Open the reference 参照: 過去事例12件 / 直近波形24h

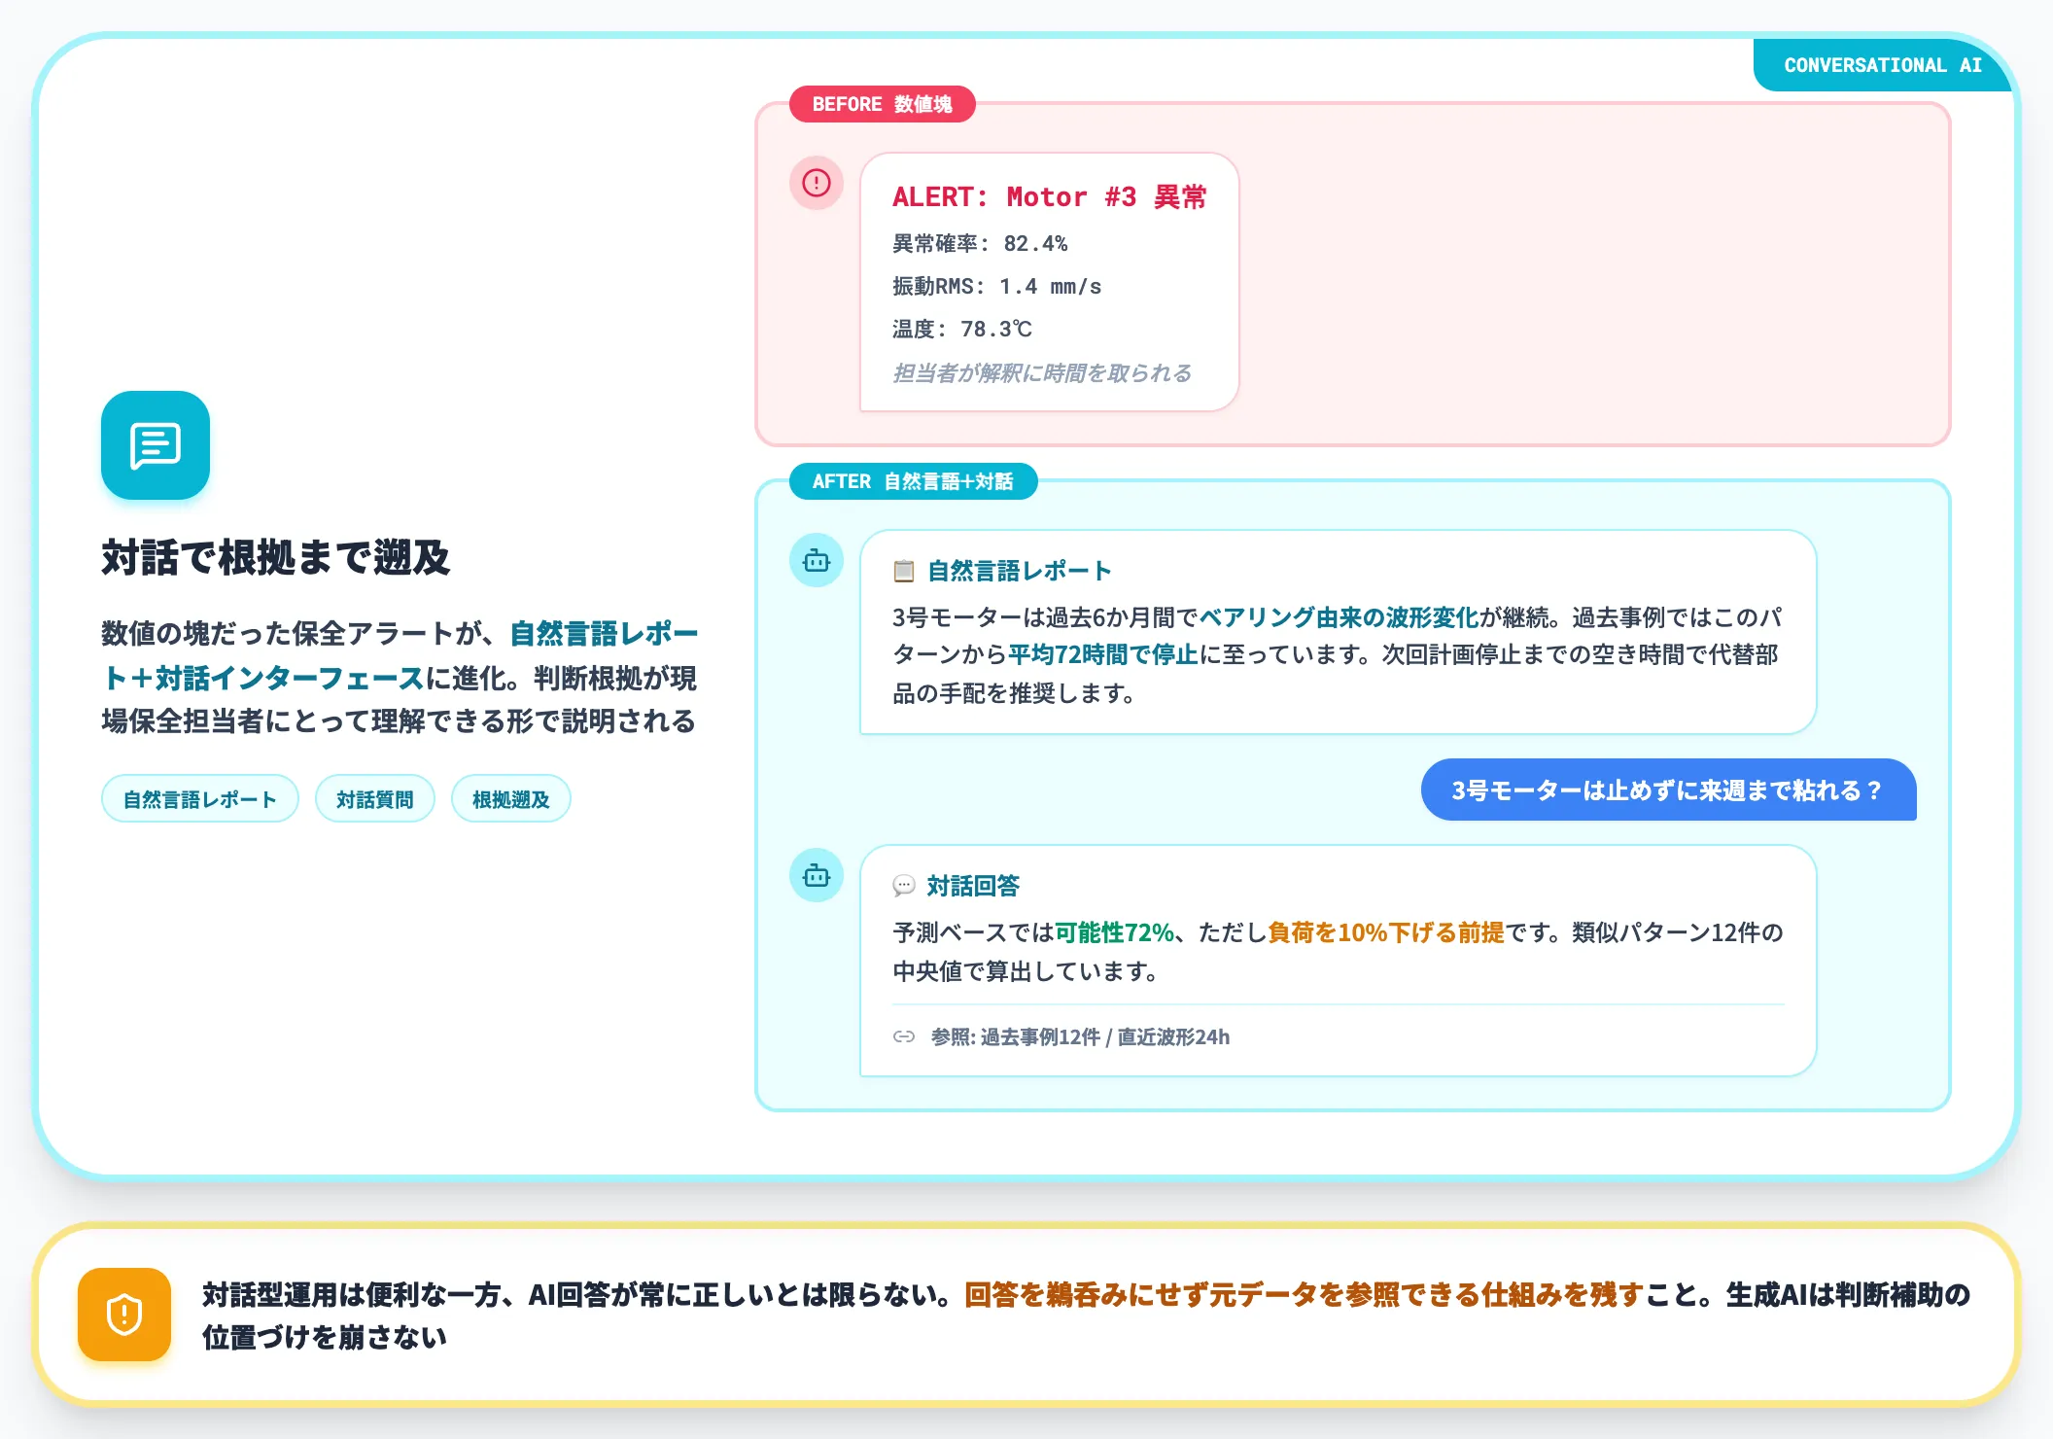(1080, 1036)
